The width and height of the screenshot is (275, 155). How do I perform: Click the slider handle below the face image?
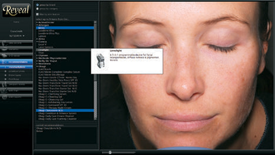[110, 152]
